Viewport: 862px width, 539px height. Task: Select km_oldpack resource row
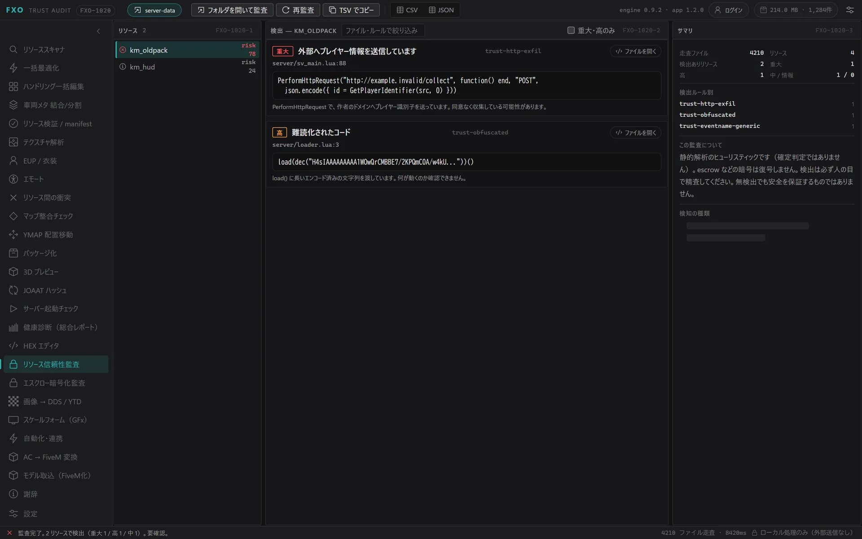tap(188, 50)
